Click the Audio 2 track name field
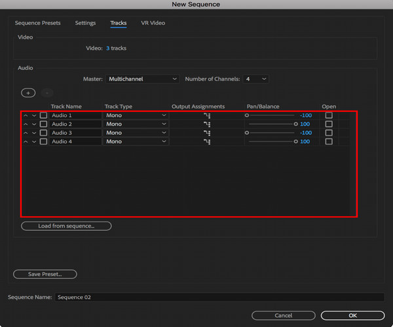Screen dimensions: 393x327 pyautogui.click(x=75, y=124)
